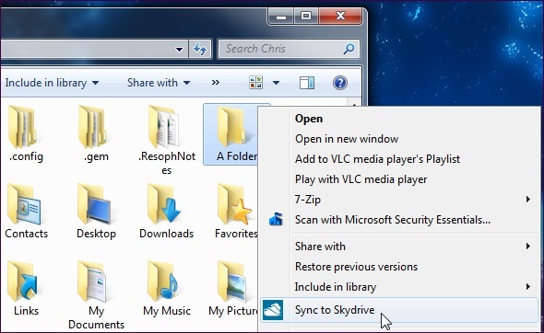Open the .config folder

(25, 133)
